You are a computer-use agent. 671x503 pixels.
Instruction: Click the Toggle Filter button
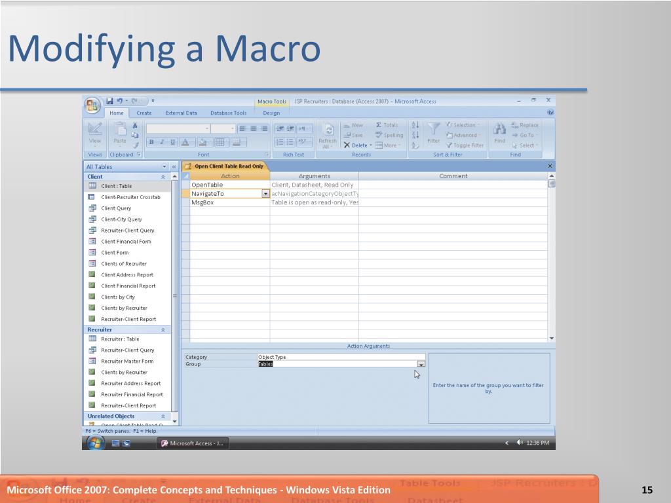coord(465,145)
